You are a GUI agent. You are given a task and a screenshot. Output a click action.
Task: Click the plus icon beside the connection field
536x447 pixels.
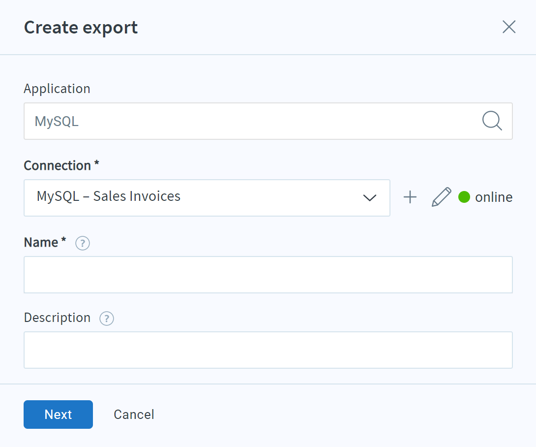410,197
